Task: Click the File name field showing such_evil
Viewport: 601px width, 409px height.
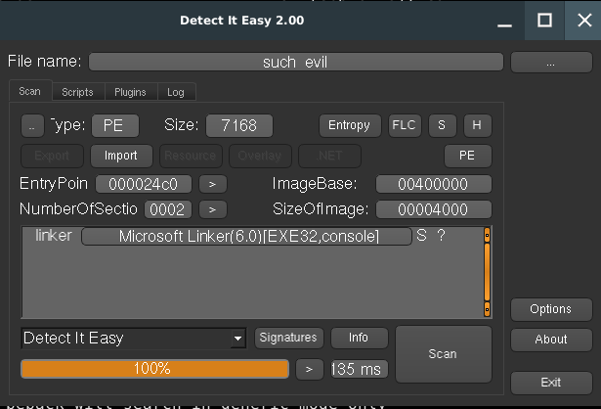Action: pos(296,62)
